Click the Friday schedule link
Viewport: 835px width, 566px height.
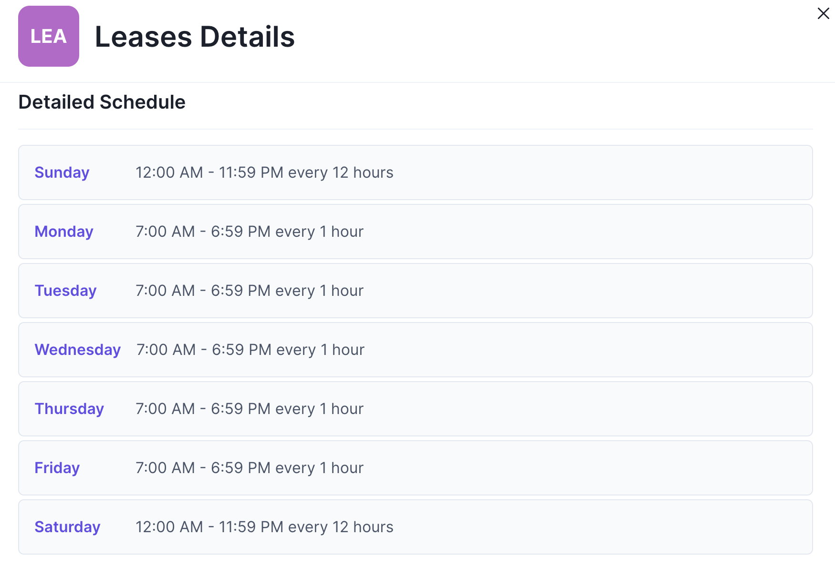(57, 468)
